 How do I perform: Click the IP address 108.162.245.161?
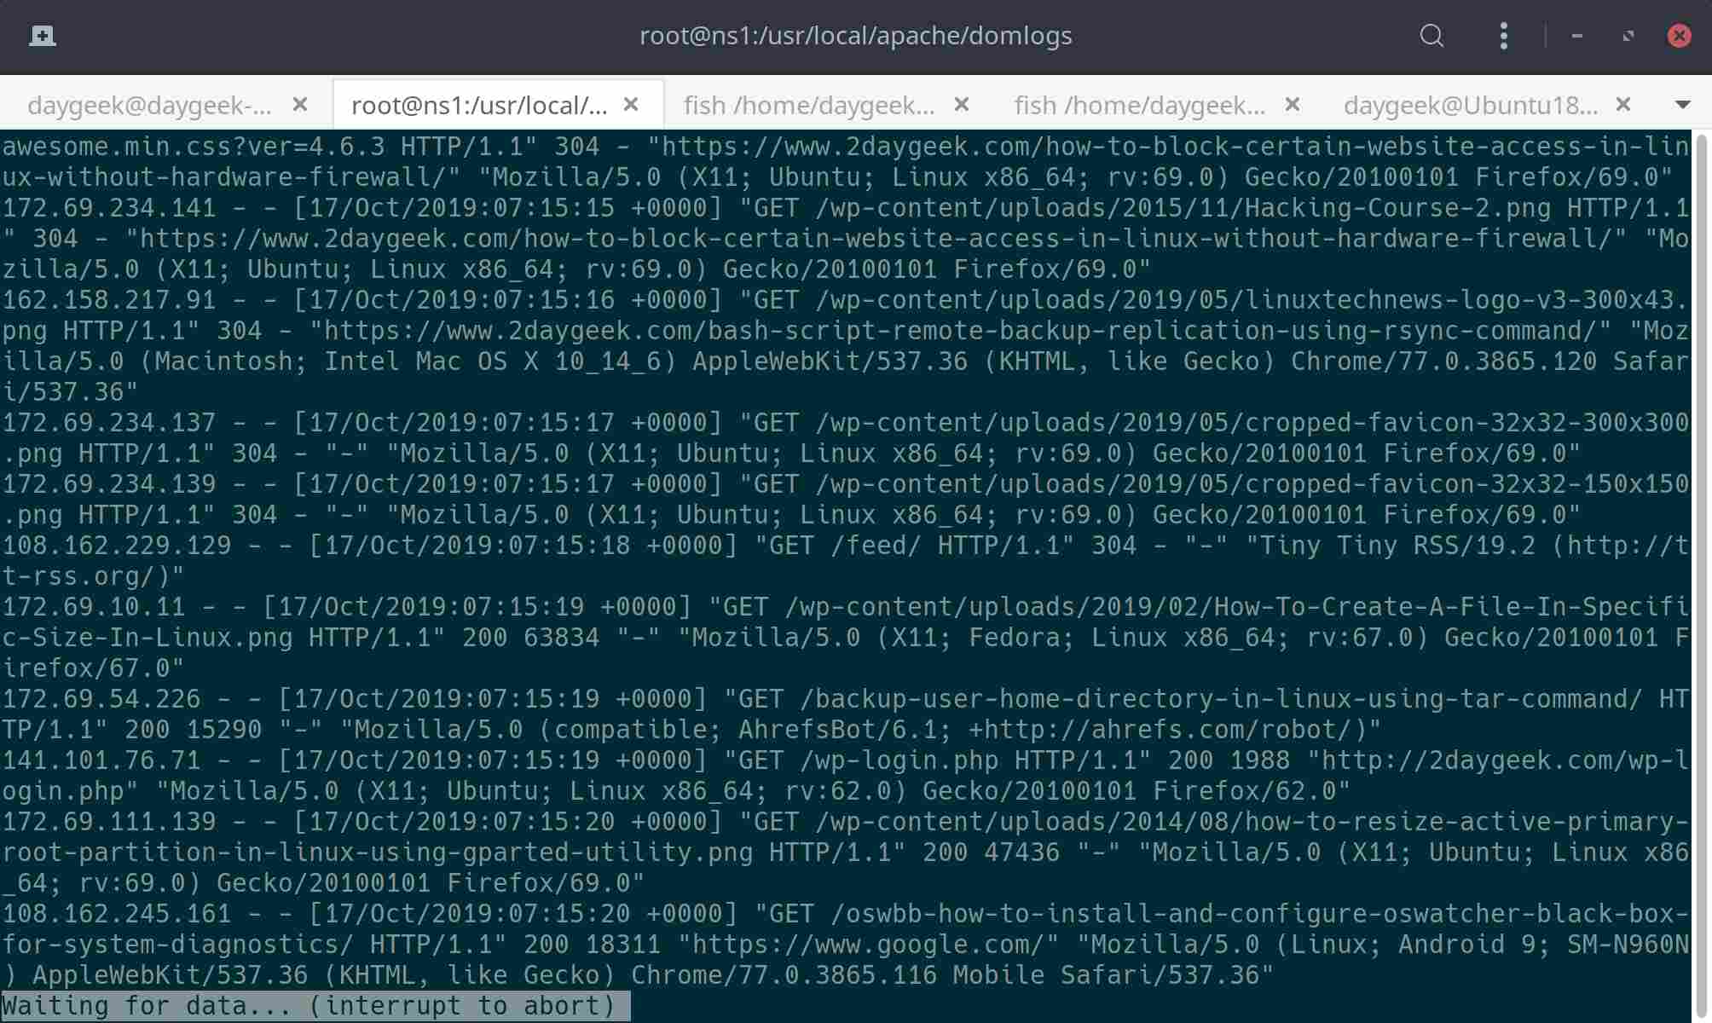(117, 914)
